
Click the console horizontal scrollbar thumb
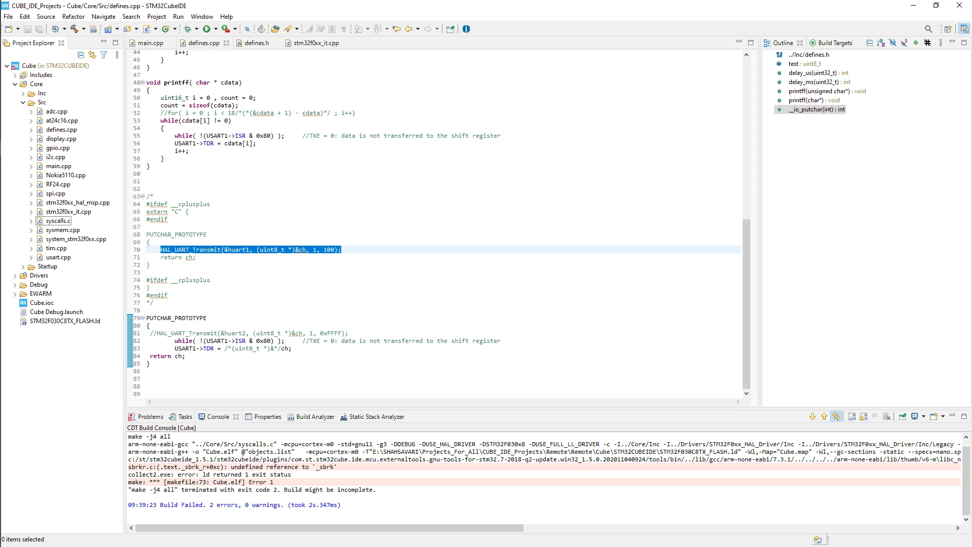click(x=329, y=528)
